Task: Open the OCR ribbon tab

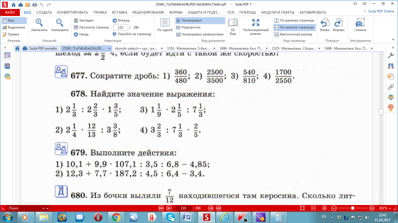Action: 231,12
